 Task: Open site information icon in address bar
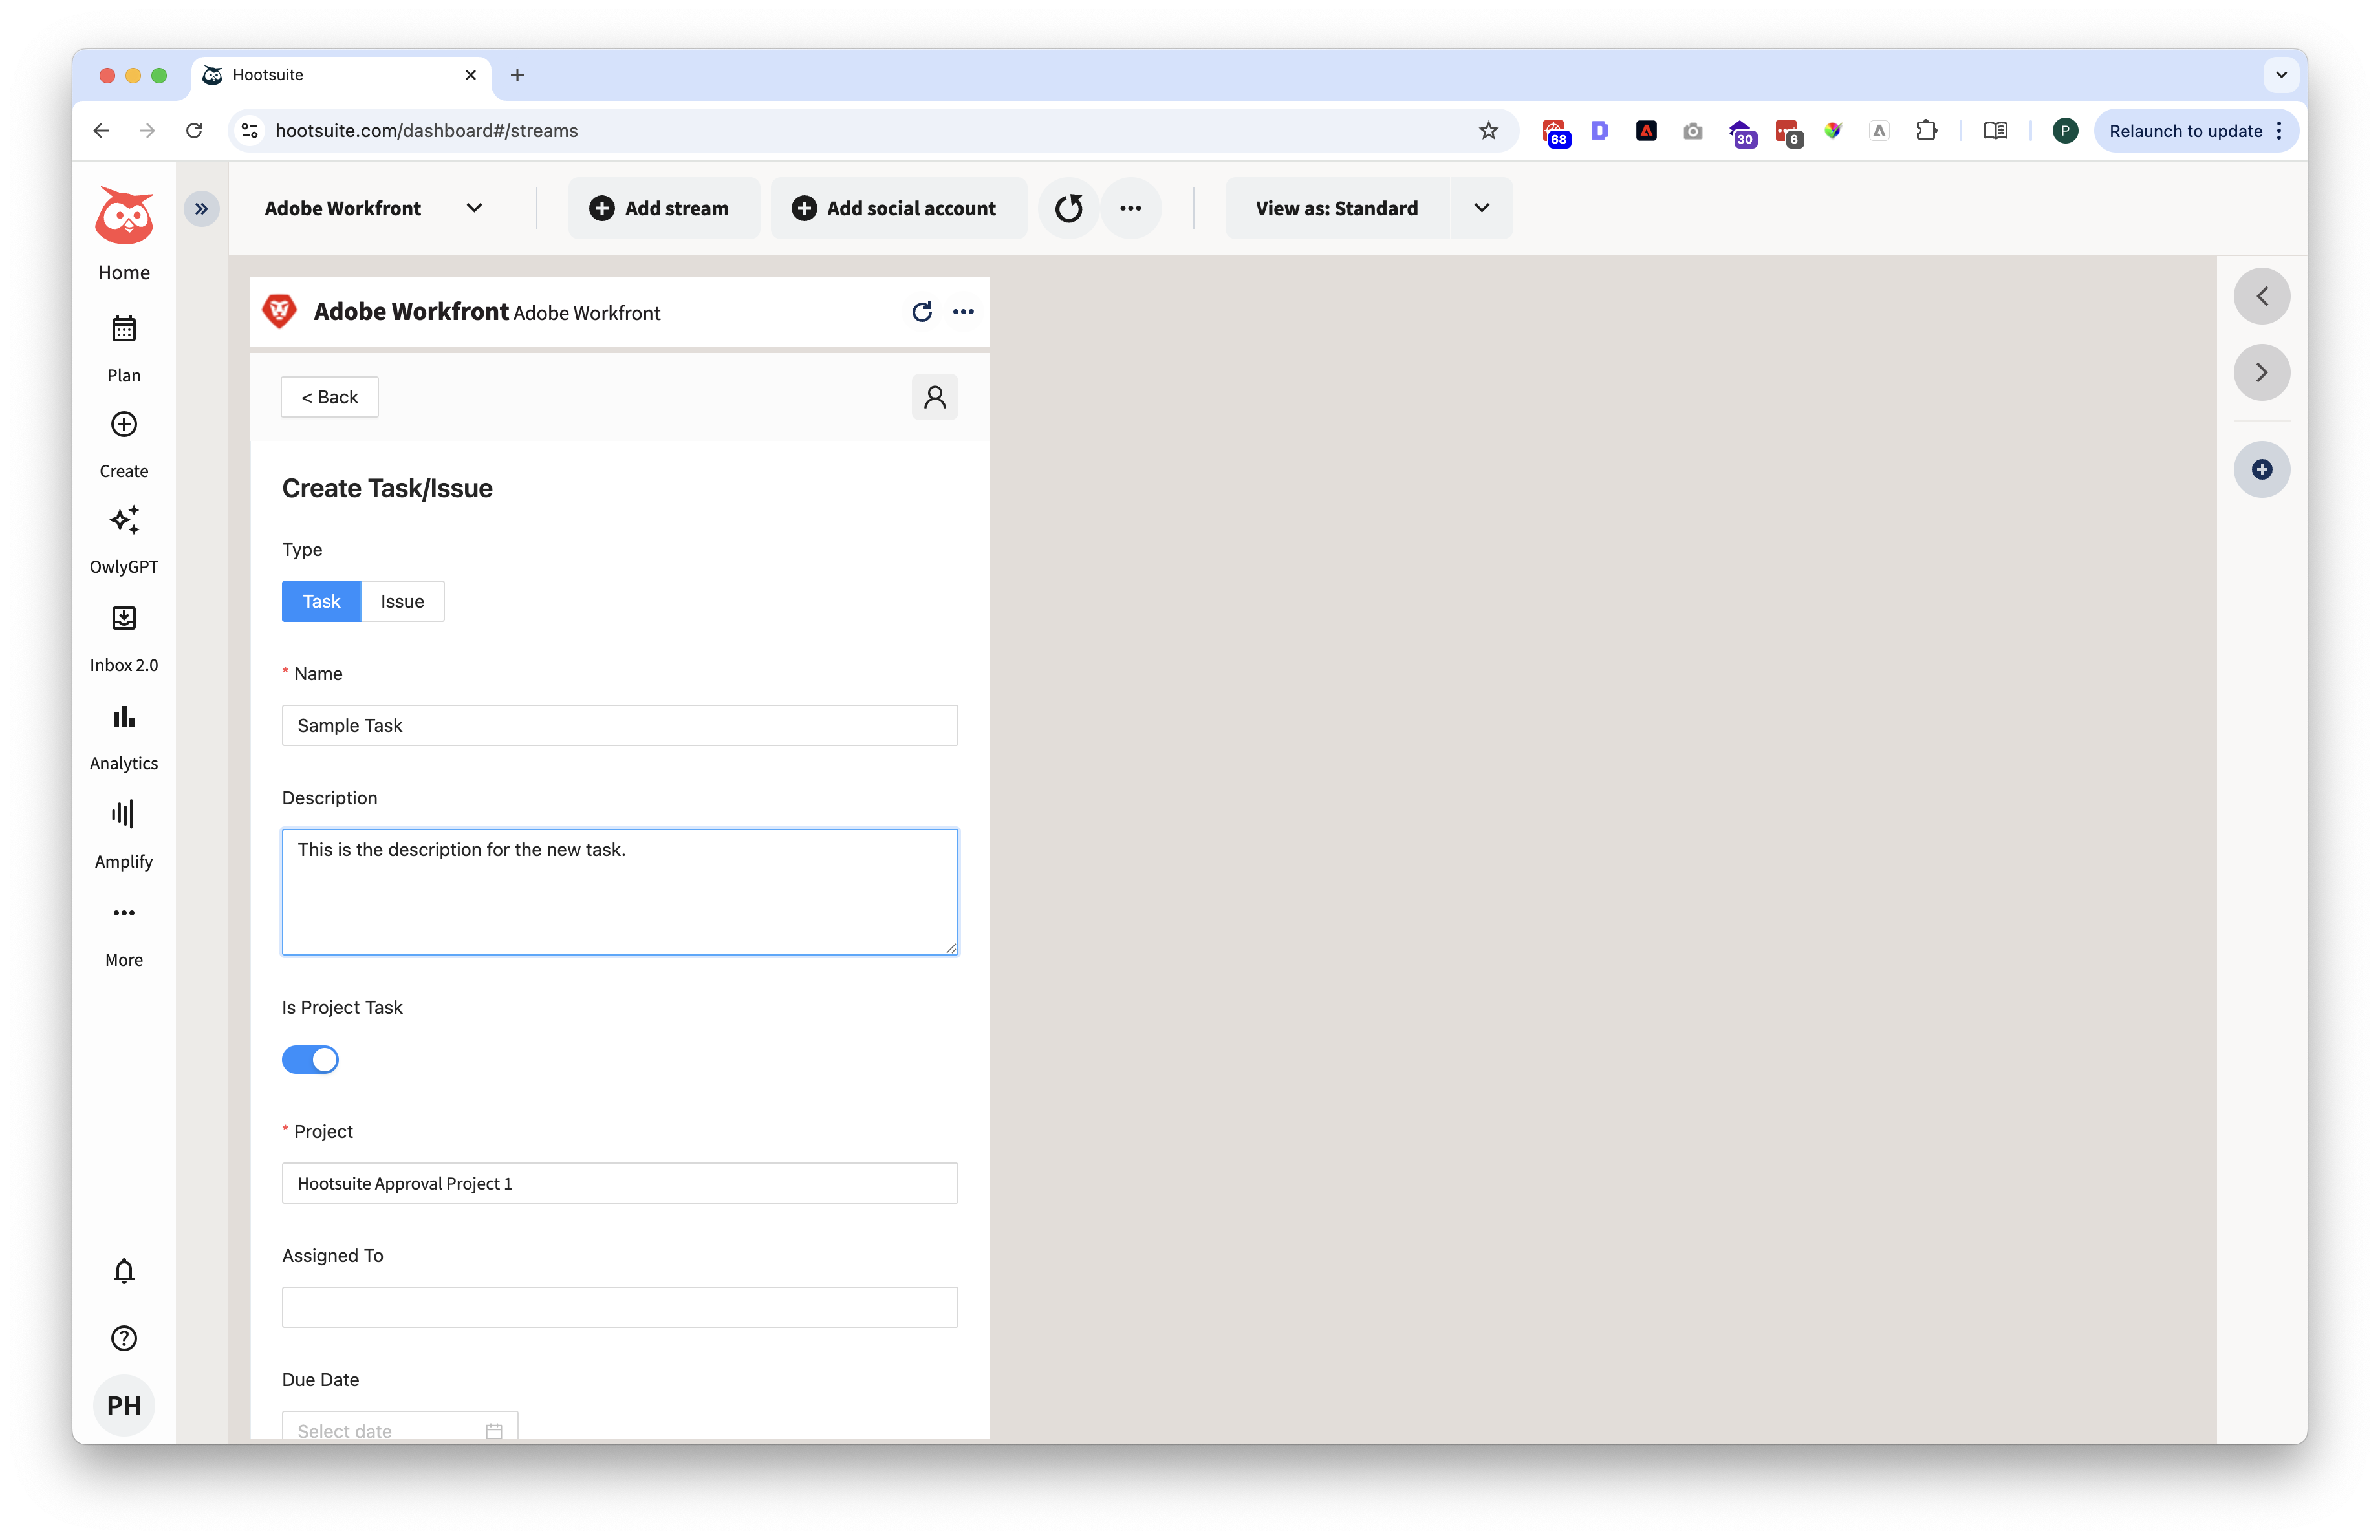click(x=251, y=131)
